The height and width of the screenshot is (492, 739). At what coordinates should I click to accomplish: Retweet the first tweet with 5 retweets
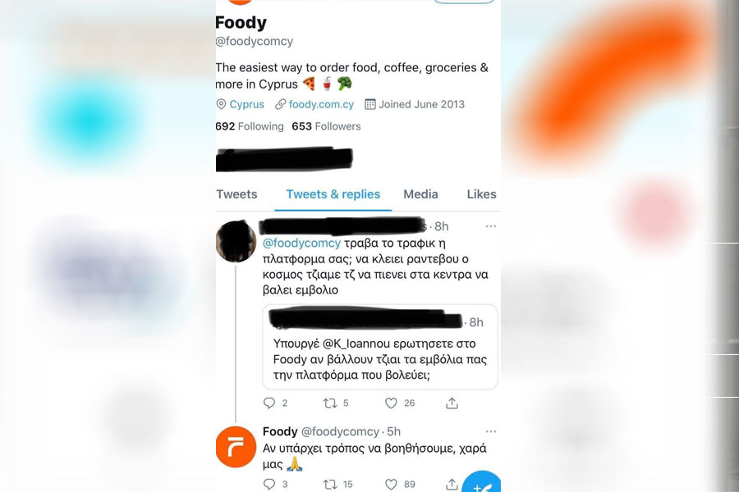pos(330,403)
